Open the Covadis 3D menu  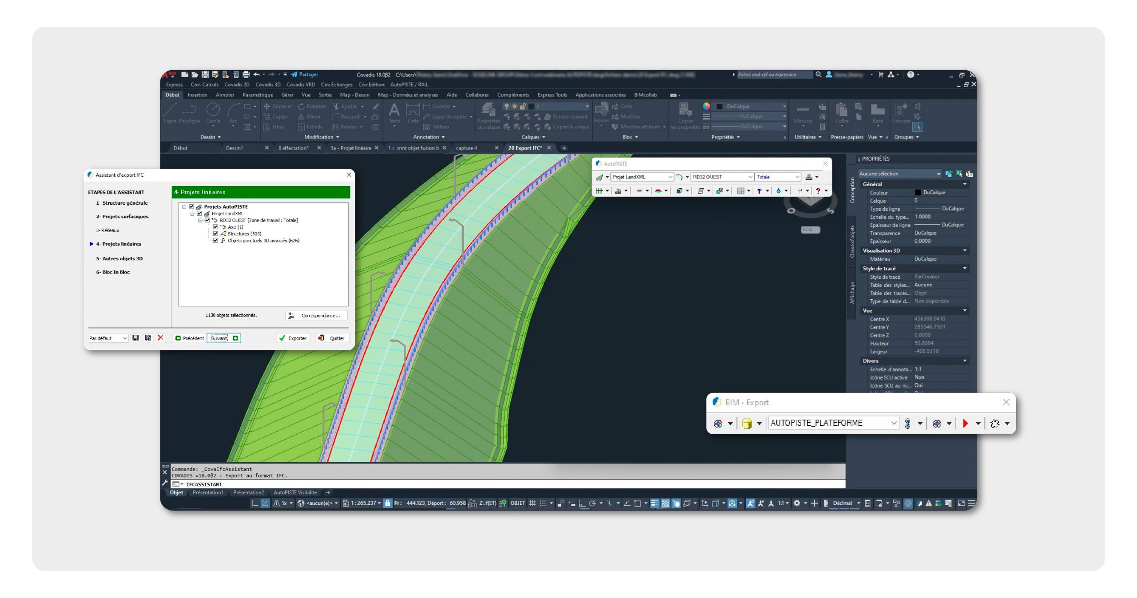(x=267, y=84)
